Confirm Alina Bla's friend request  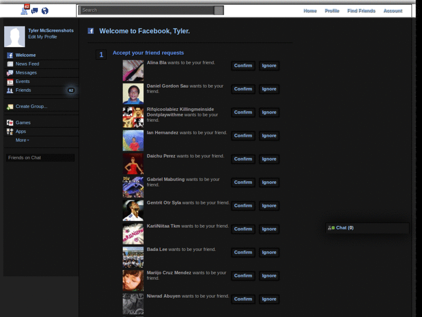[x=243, y=66]
